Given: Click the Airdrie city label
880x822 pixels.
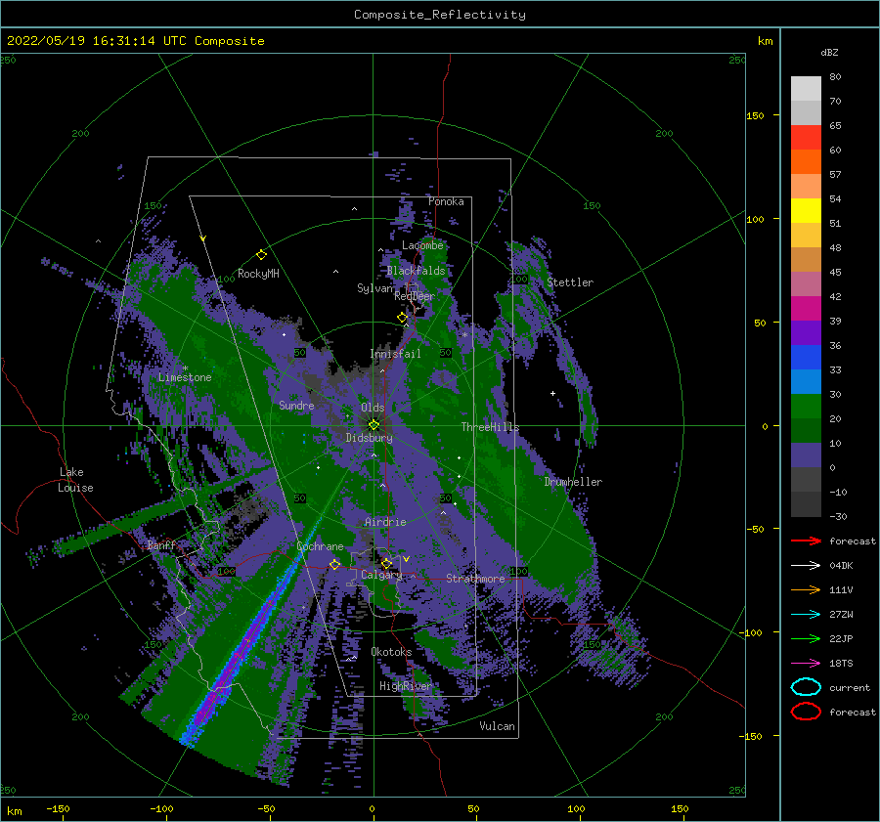Looking at the screenshot, I should point(385,522).
